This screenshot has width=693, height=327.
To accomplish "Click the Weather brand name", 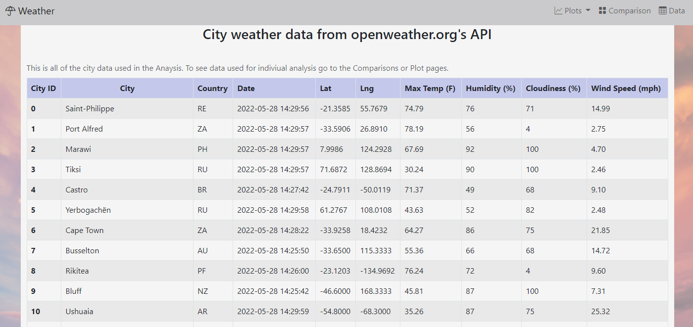I will (x=37, y=11).
